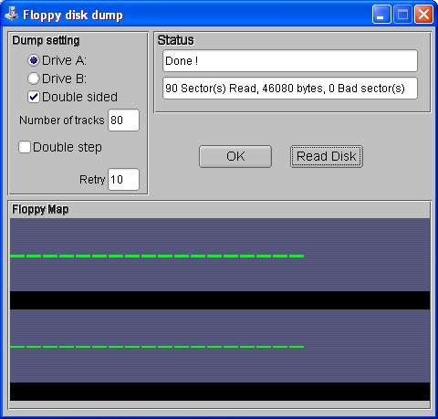This screenshot has width=438, height=419.
Task: Click the Read Disk button
Action: click(327, 156)
